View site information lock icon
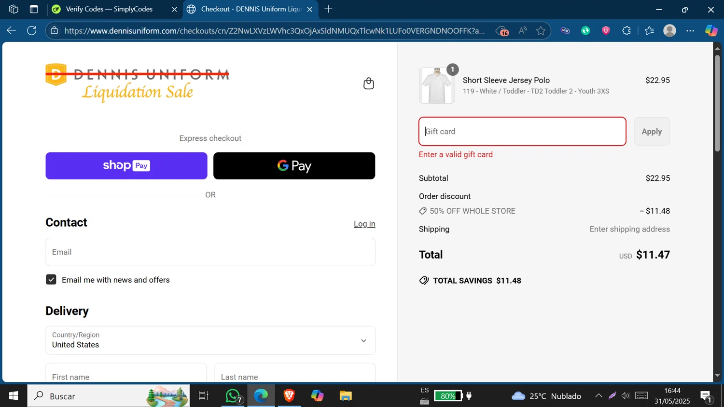Screen dimensions: 724x407 click(55, 30)
